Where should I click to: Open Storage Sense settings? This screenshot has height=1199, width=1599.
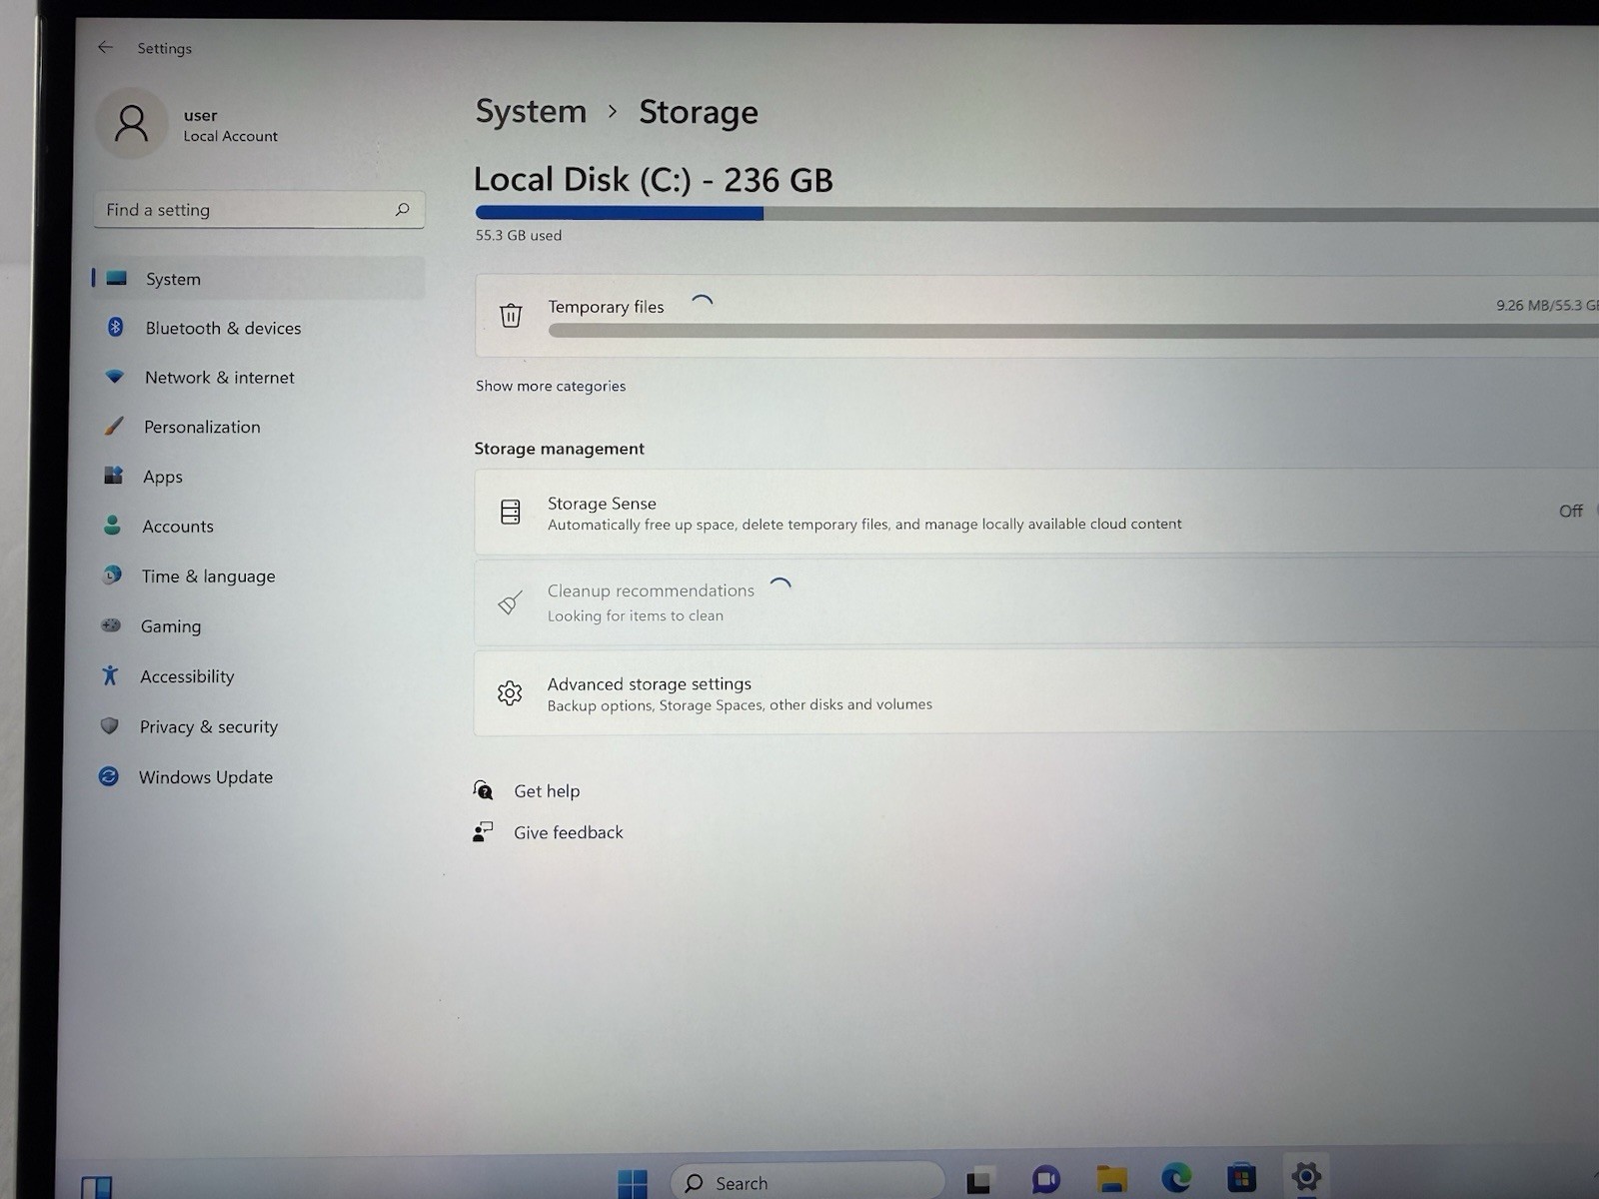pyautogui.click(x=1036, y=512)
